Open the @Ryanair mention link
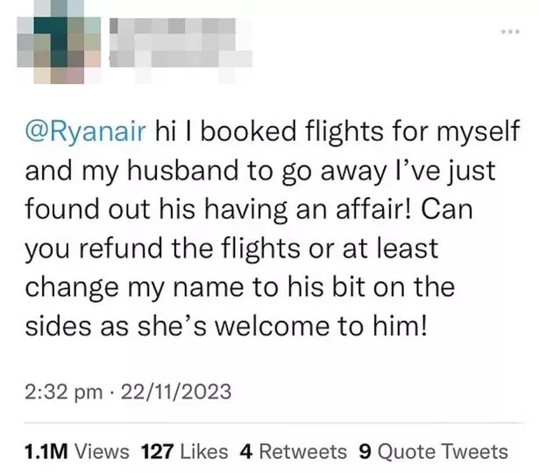This screenshot has height=473, width=539. point(86,131)
